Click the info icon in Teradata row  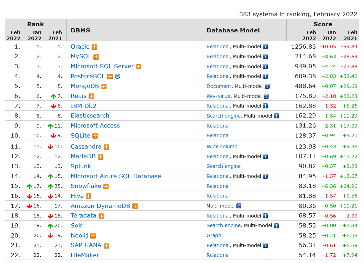click(x=265, y=216)
